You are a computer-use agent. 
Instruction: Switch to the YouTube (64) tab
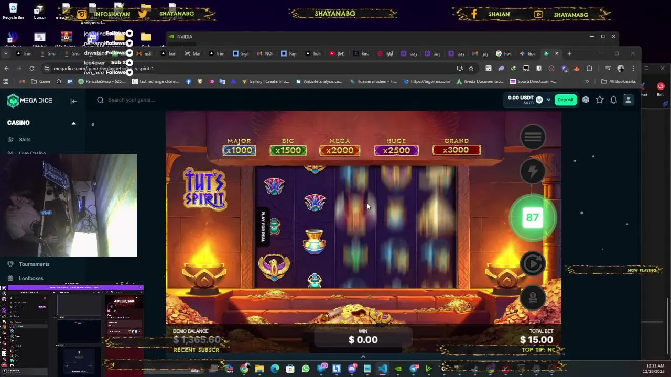pos(337,53)
